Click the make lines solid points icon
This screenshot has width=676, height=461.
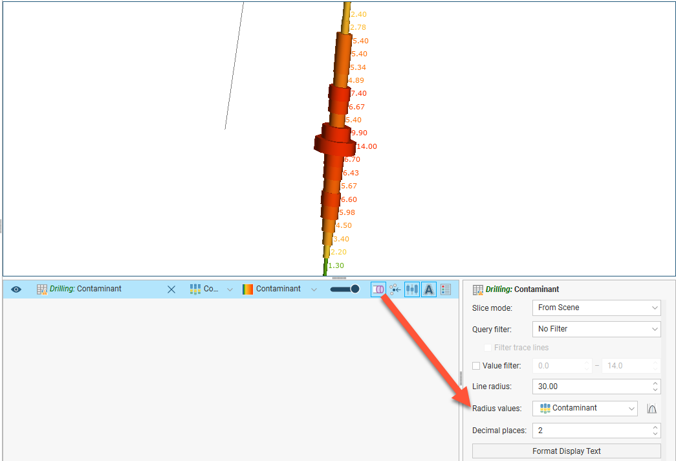(395, 289)
